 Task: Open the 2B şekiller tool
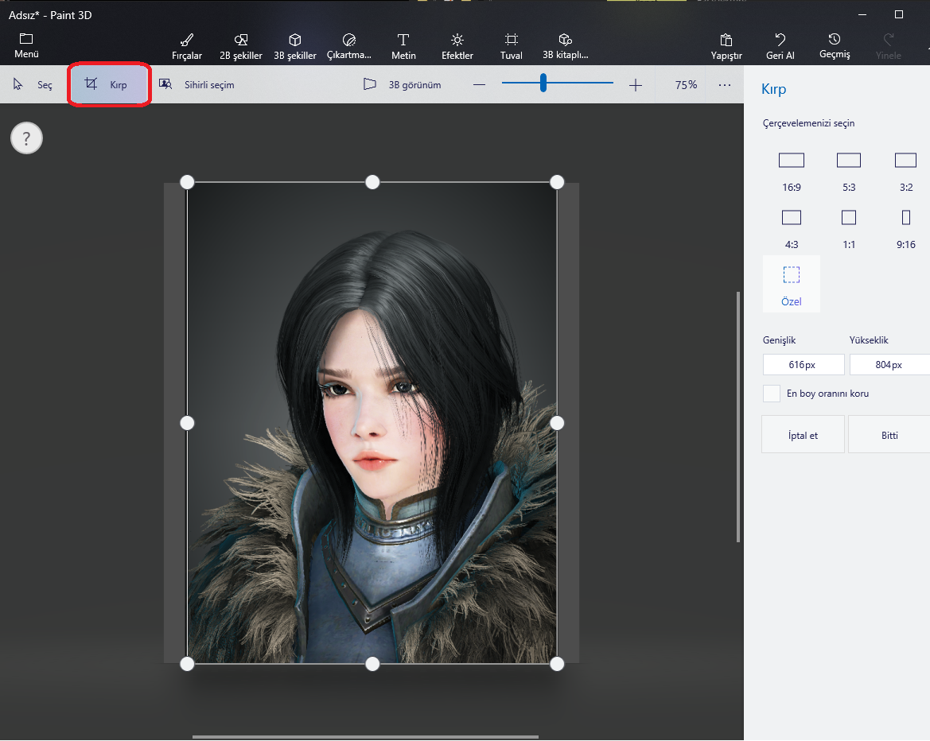tap(241, 46)
